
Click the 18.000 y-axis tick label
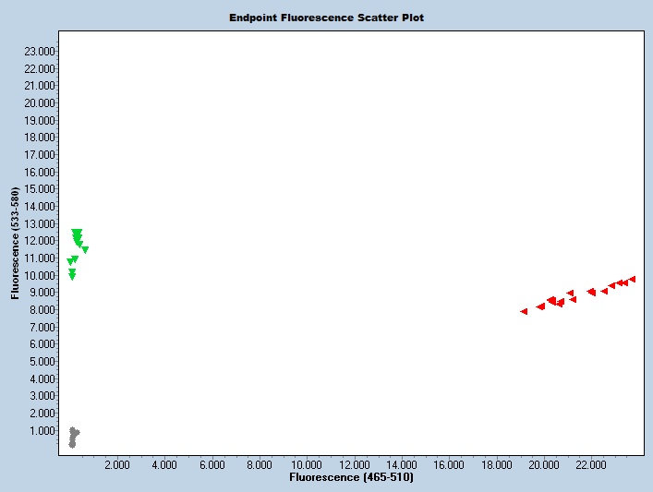tap(42, 138)
